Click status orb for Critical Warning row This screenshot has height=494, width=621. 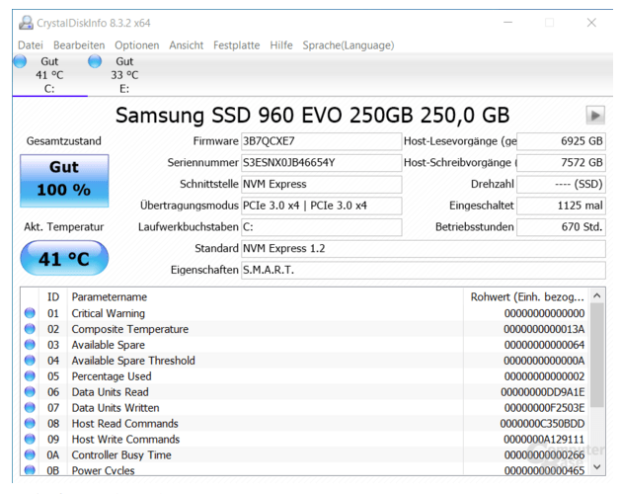30,313
